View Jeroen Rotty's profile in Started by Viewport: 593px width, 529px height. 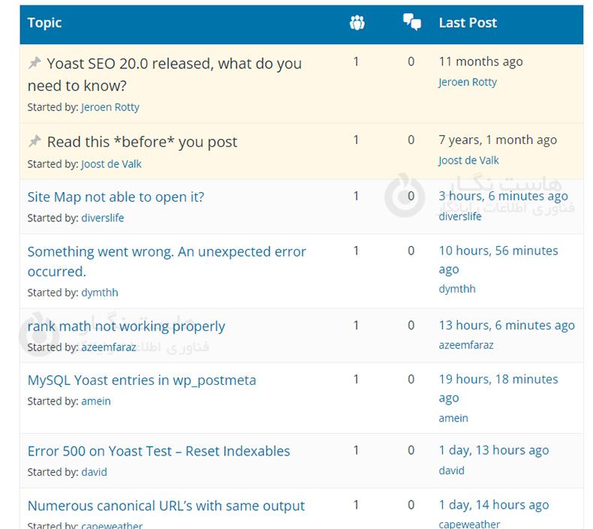(x=110, y=107)
